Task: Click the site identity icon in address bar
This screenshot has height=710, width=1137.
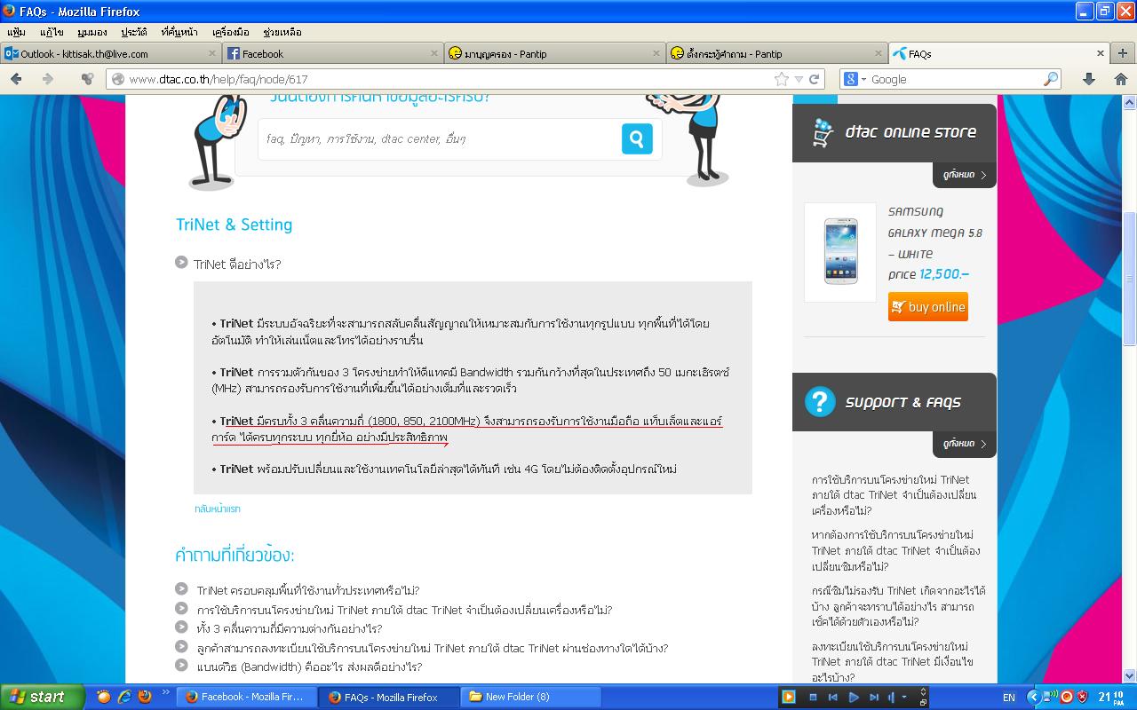Action: [116, 79]
